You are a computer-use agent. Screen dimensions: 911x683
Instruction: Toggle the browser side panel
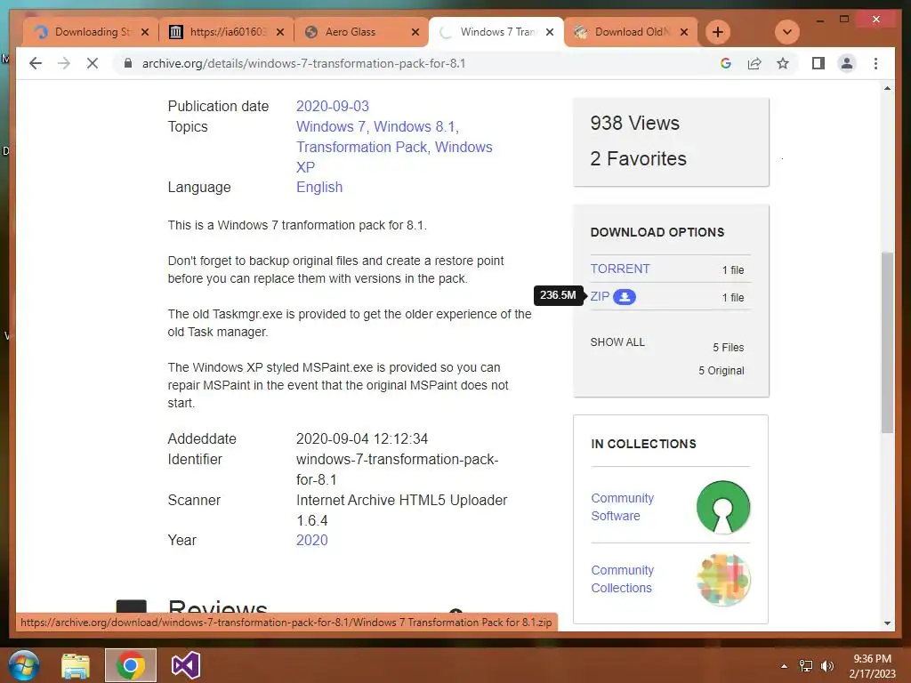coord(818,63)
